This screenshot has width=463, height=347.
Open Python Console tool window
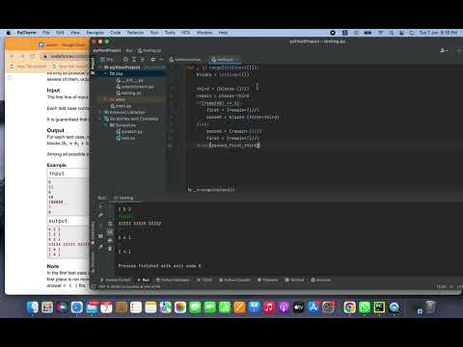coord(234,280)
